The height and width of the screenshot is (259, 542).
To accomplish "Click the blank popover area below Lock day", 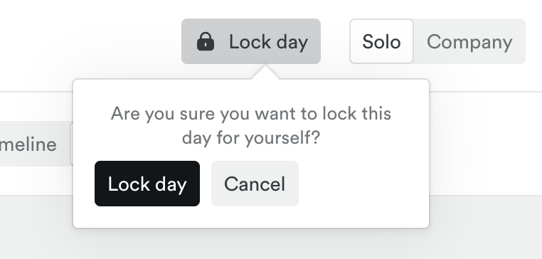I will click(x=147, y=217).
